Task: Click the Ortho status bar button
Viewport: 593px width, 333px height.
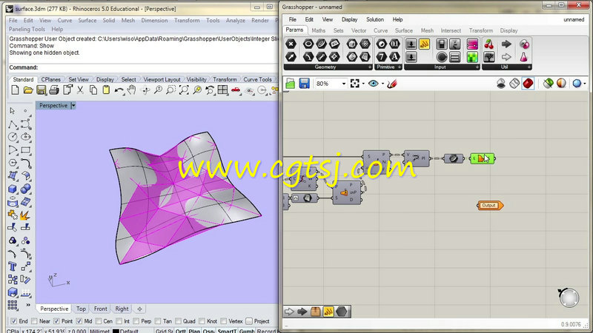Action: 180,331
